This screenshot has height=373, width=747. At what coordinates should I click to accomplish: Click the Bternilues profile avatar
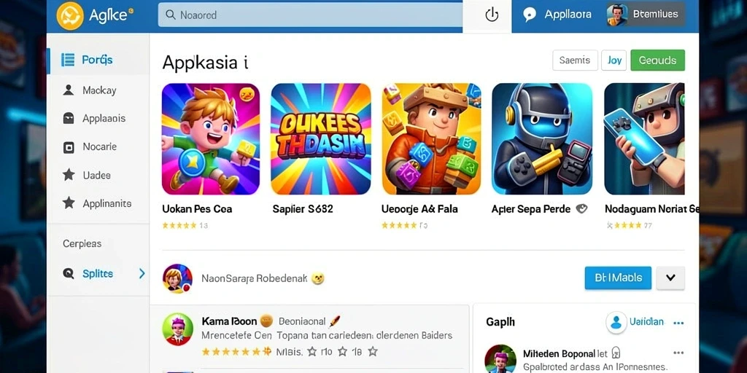point(616,15)
